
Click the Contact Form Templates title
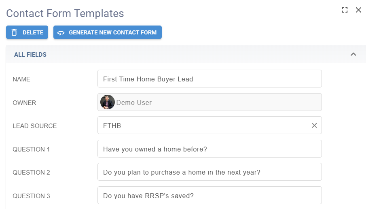coord(65,13)
